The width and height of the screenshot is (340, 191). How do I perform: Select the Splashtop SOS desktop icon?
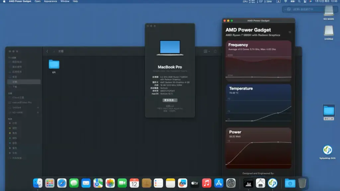pos(327,152)
